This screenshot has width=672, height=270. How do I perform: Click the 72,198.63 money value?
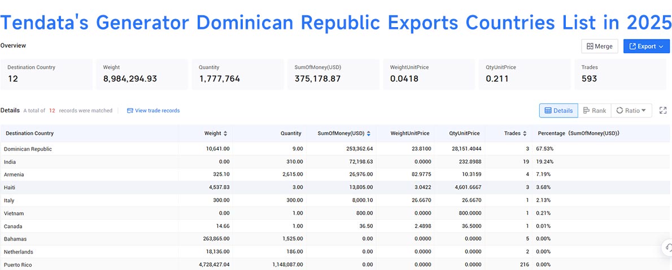click(x=360, y=162)
